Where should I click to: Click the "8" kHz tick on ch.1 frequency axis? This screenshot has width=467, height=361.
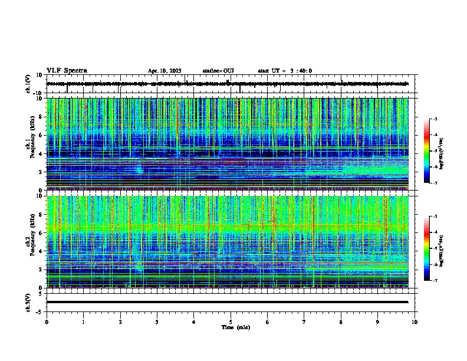pyautogui.click(x=41, y=117)
